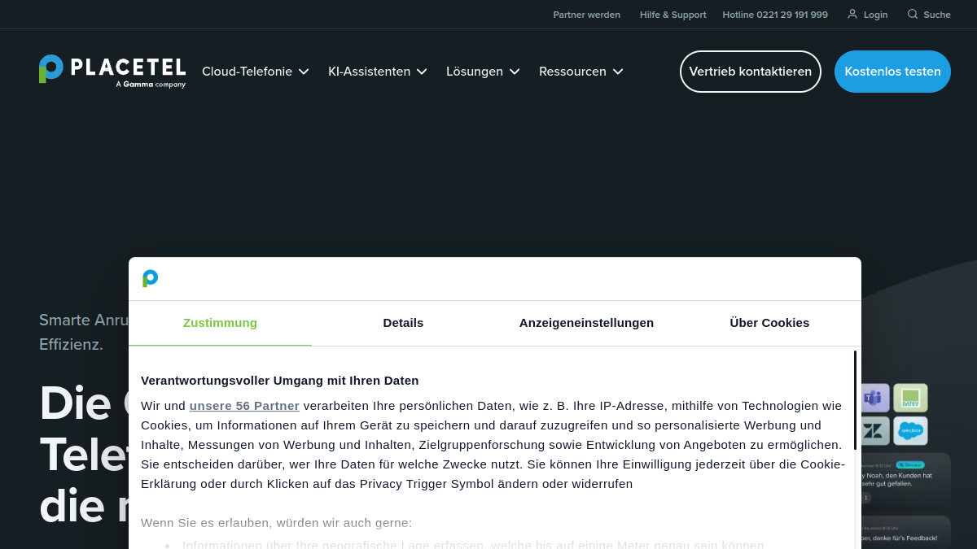Open the Partner werden link

[586, 15]
